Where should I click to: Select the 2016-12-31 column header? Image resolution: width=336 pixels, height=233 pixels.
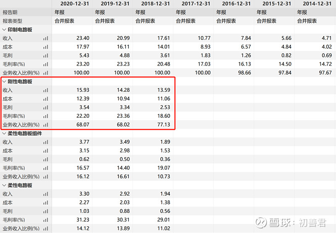pos(236,4)
